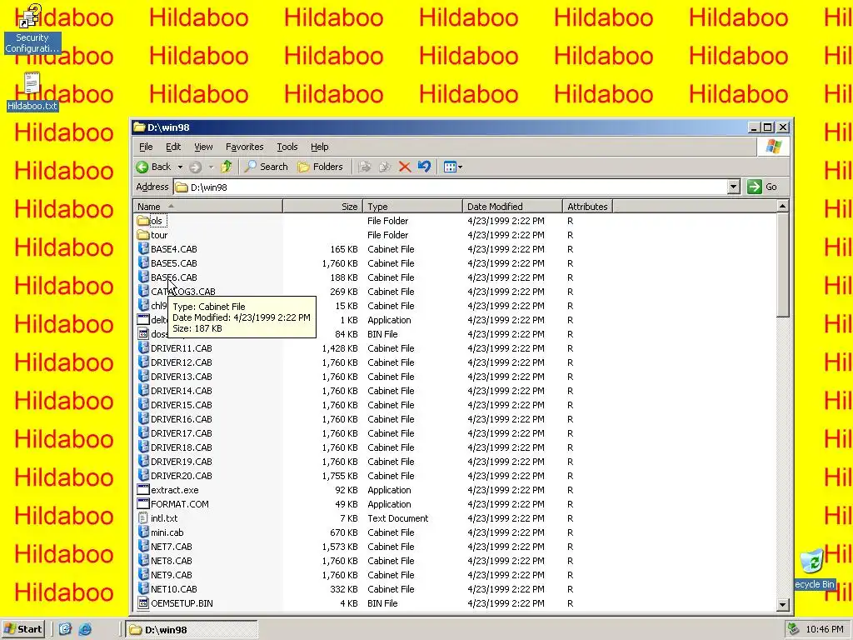Select the DRIVER19.CAB file name
Image resolution: width=853 pixels, height=640 pixels.
point(181,462)
